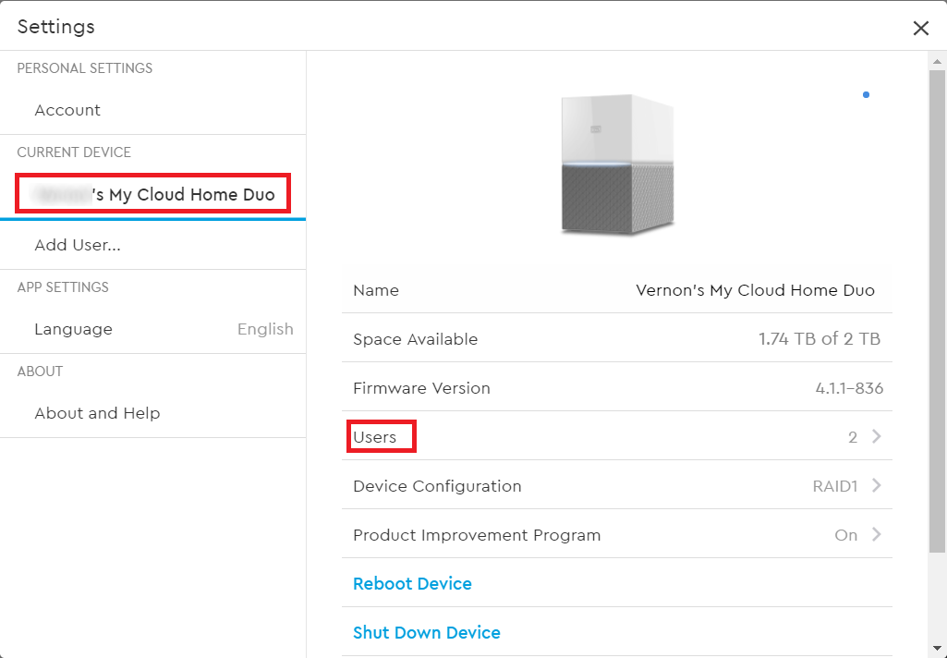The height and width of the screenshot is (658, 947).
Task: Click the RAID1 configuration value
Action: (x=835, y=486)
